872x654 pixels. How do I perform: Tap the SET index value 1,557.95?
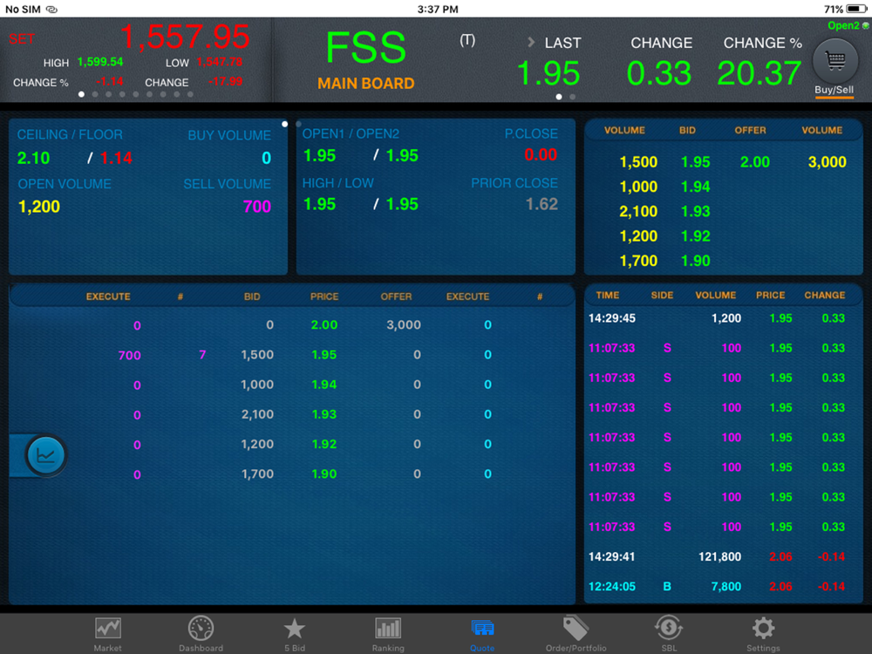click(185, 37)
